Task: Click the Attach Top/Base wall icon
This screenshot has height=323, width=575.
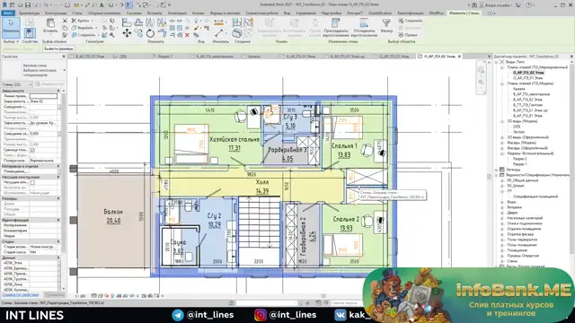Action: point(335,27)
